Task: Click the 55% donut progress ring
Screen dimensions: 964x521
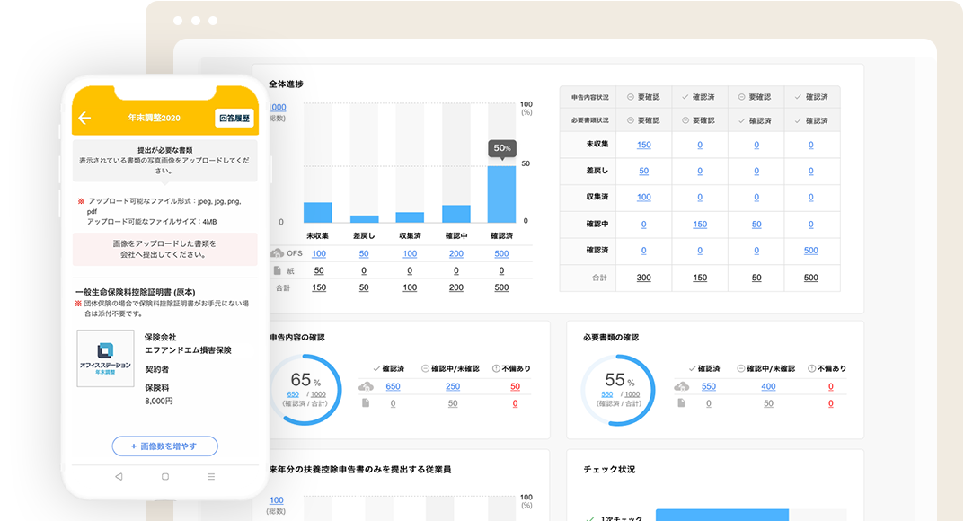Action: 619,390
